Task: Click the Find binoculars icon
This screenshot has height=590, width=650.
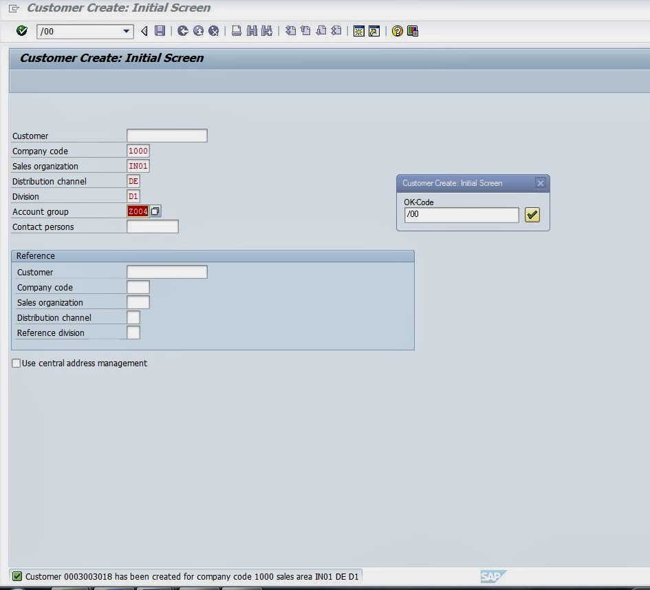Action: point(251,31)
